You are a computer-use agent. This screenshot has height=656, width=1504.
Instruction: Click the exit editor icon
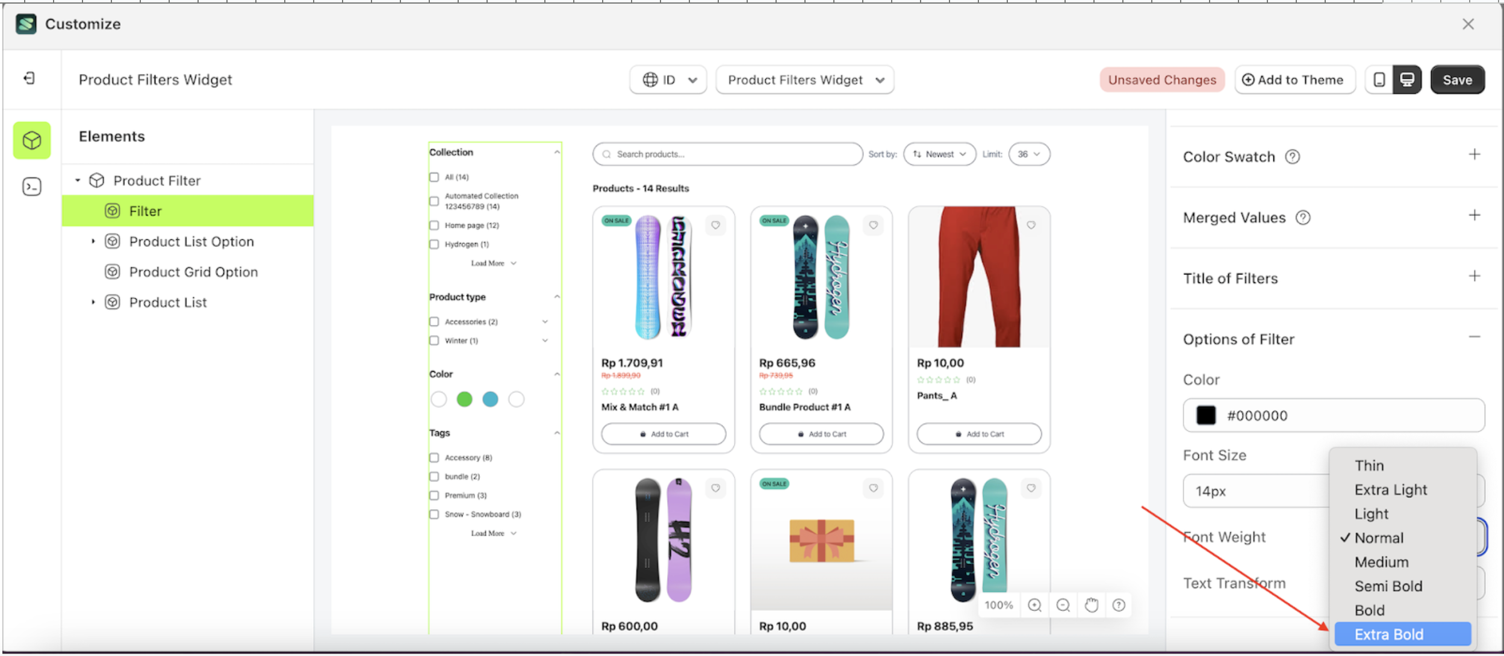tap(30, 78)
